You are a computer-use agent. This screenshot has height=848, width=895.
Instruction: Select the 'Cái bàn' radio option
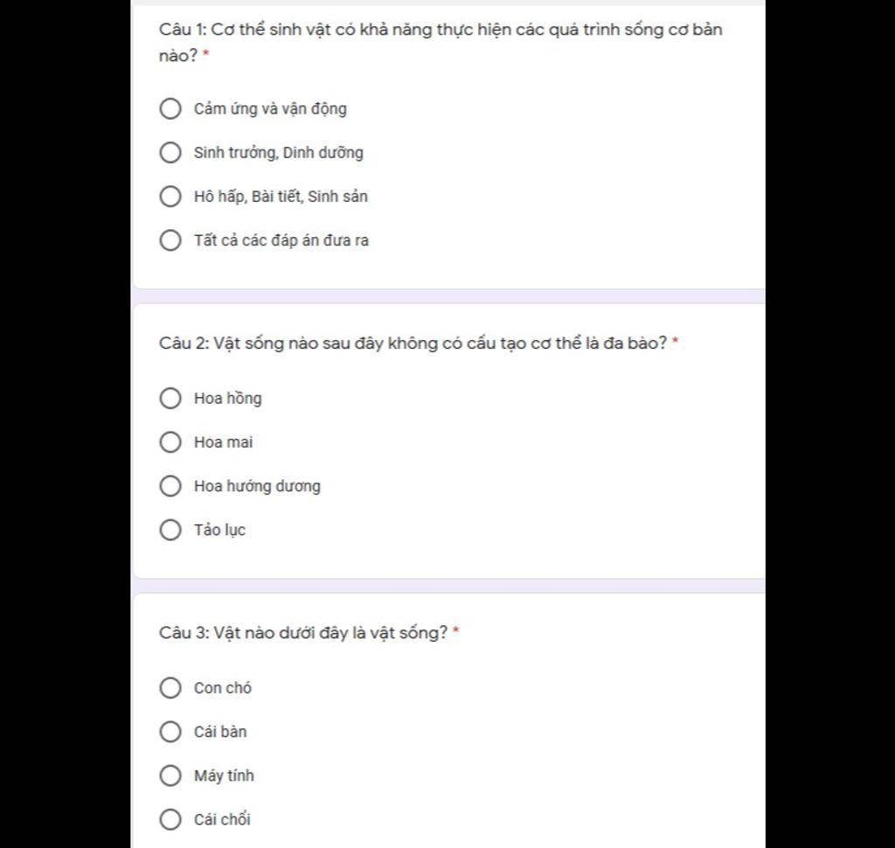click(170, 732)
